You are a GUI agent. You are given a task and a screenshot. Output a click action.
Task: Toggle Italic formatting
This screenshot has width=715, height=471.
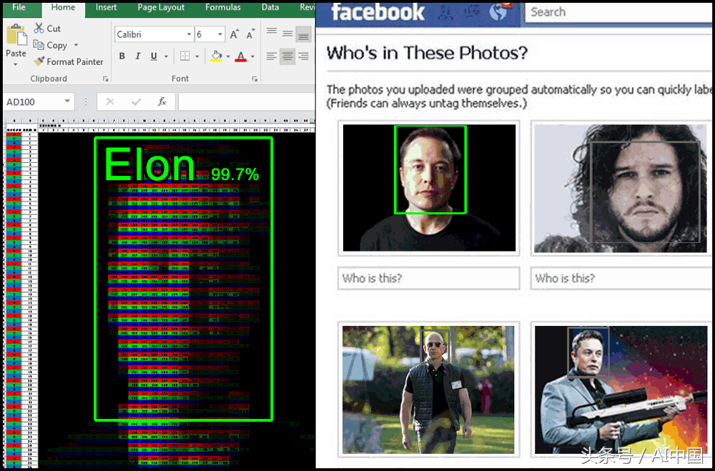point(138,56)
